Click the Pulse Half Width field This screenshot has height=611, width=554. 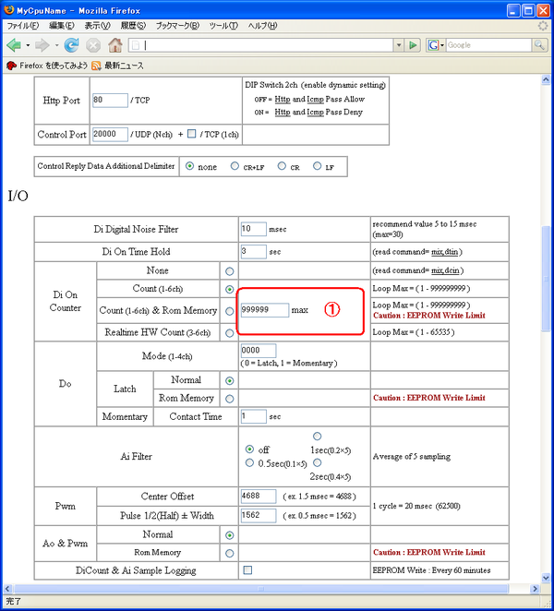click(259, 516)
